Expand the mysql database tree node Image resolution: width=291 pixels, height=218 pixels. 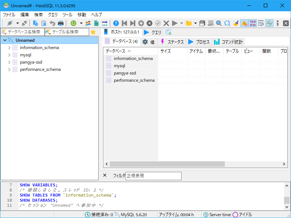coord(9,55)
